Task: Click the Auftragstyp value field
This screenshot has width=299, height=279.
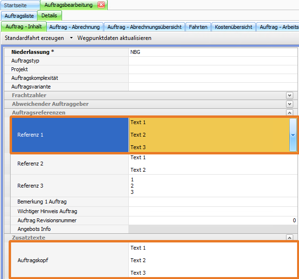Action: point(212,61)
